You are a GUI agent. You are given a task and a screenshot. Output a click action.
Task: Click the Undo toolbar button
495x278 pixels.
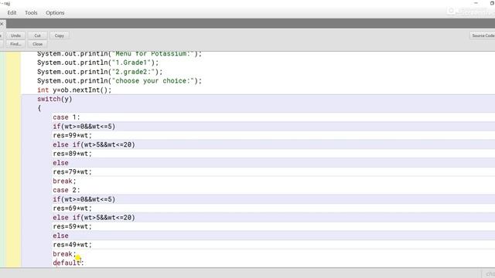(x=15, y=36)
